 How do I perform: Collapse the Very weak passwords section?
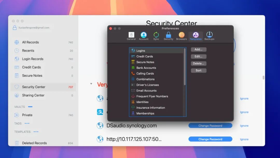(x=91, y=84)
